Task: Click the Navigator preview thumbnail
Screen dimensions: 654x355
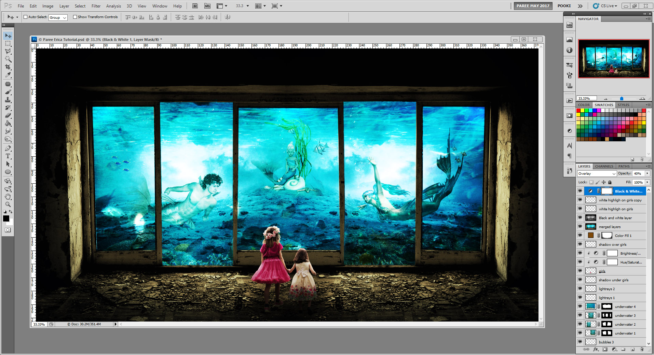Action: click(x=613, y=59)
